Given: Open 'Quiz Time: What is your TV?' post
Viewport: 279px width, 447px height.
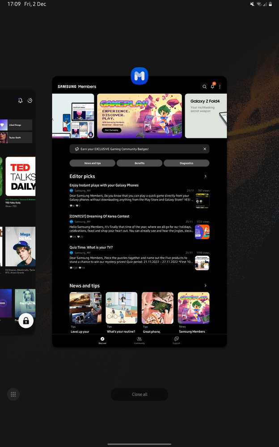Looking at the screenshot, I should tap(91, 247).
